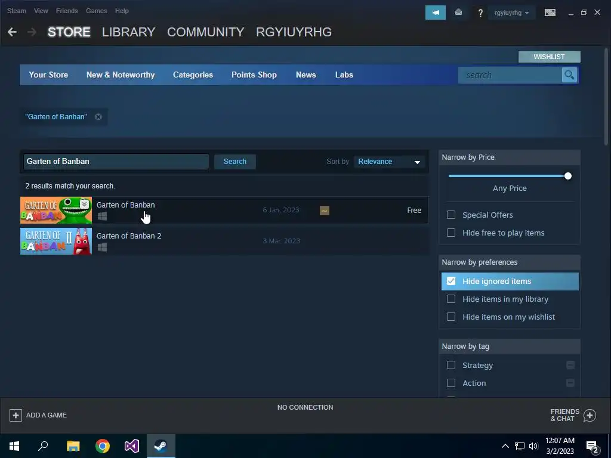Screen dimensions: 611x458
Task: Remove the "Garten of Banban" search tag
Action: tap(98, 117)
